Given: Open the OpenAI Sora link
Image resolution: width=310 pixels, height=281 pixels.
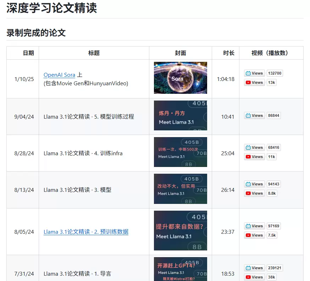Looking at the screenshot, I should pos(59,75).
